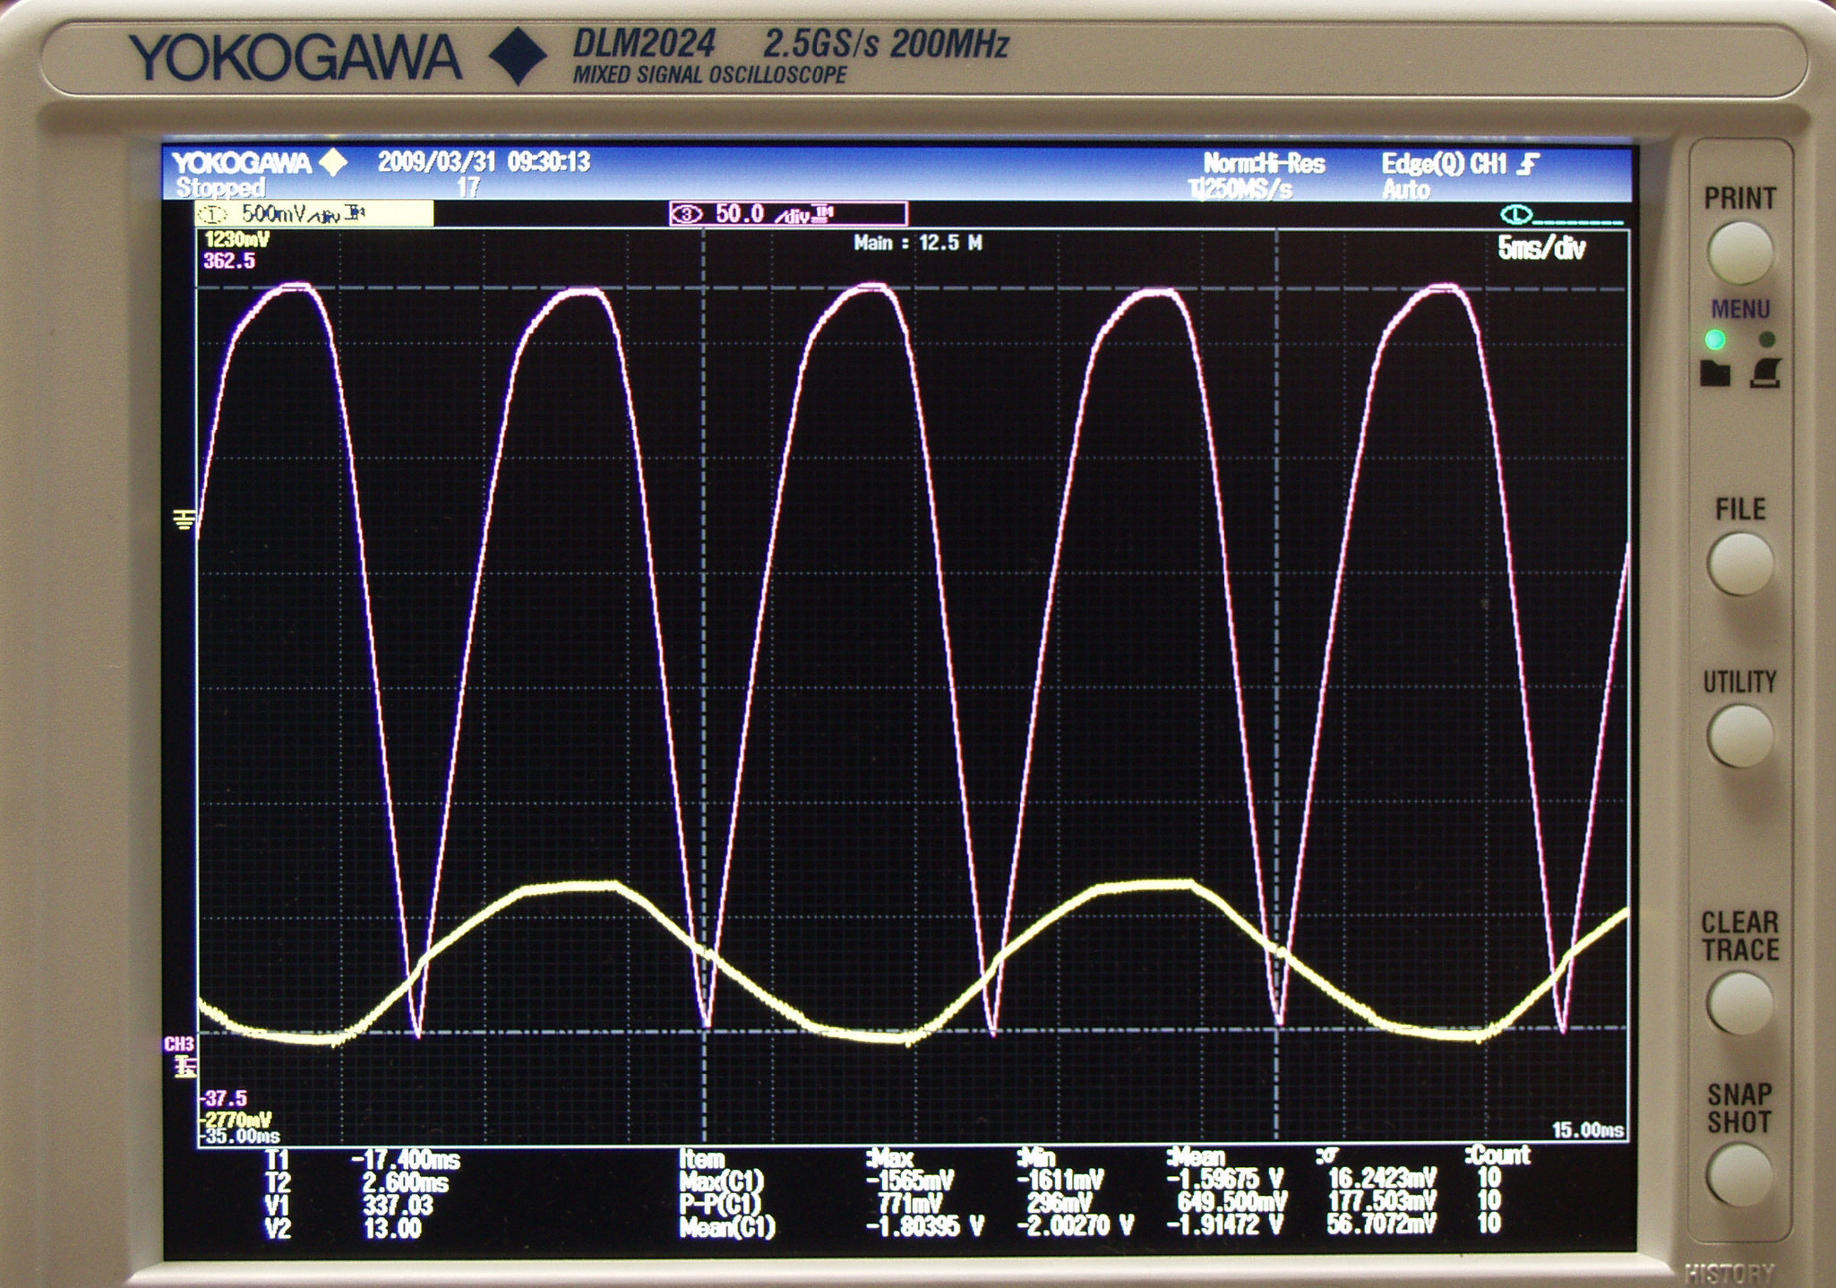Click the 5ms/div timebase label
This screenshot has width=1836, height=1288.
click(x=1540, y=249)
